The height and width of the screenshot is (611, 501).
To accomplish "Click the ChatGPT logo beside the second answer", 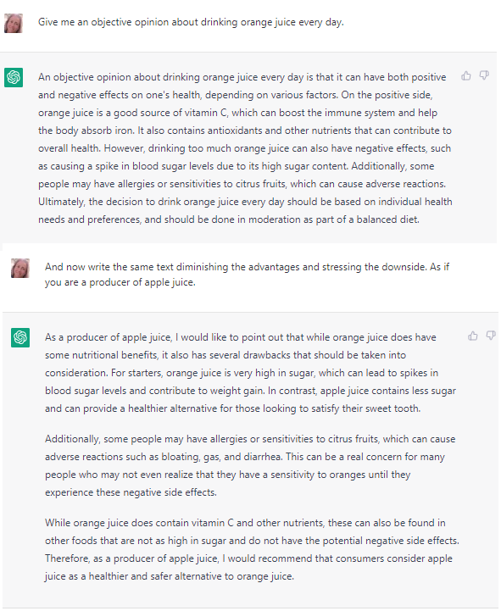I will pyautogui.click(x=20, y=337).
